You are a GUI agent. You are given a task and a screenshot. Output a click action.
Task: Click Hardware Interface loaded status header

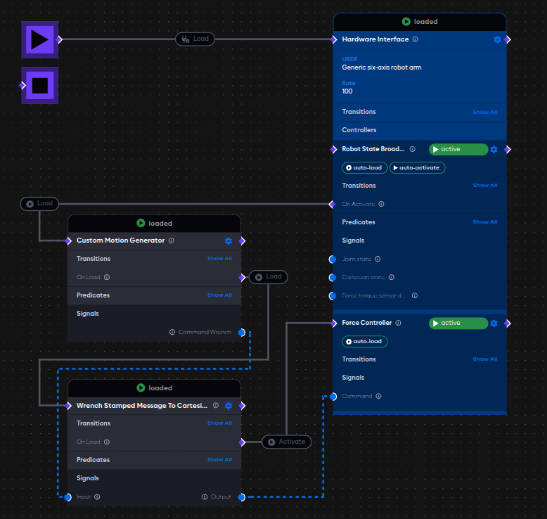420,22
